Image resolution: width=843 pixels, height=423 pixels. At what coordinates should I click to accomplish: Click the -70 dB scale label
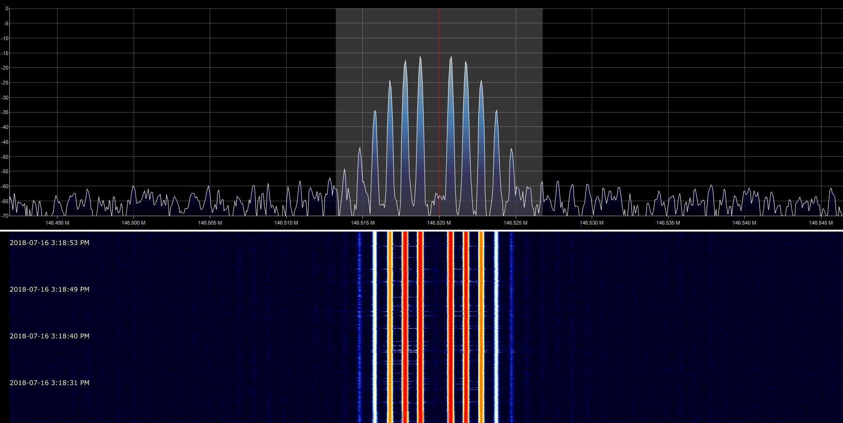coord(5,216)
